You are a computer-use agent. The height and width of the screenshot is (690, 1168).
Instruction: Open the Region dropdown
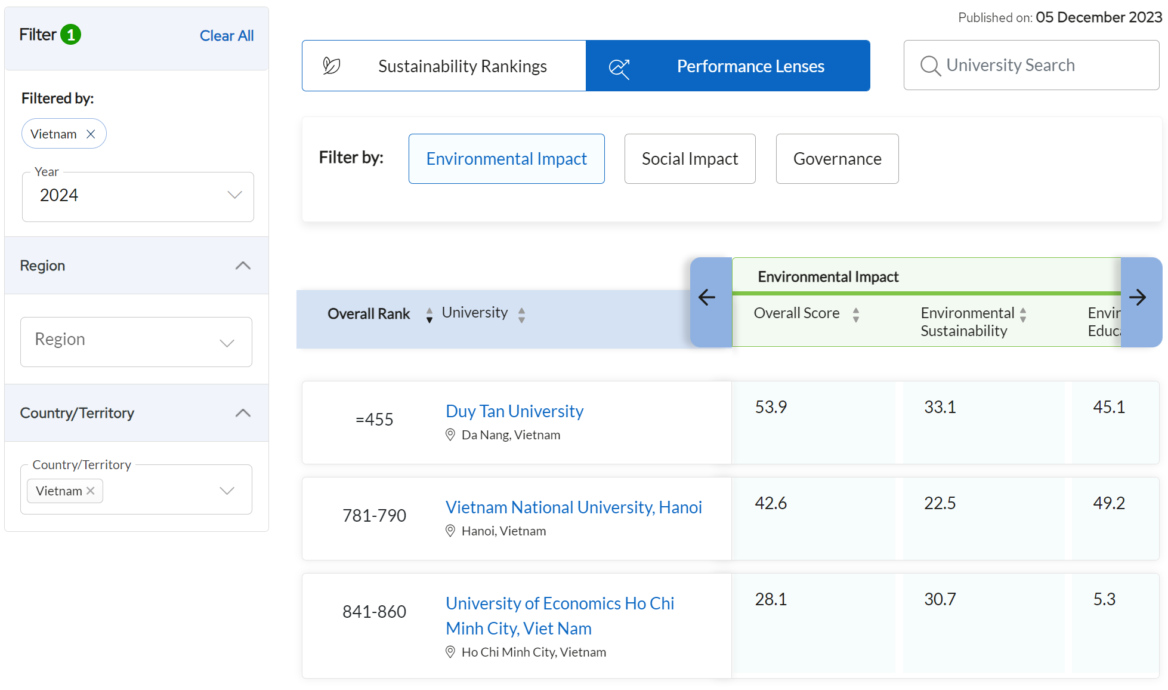tap(136, 342)
